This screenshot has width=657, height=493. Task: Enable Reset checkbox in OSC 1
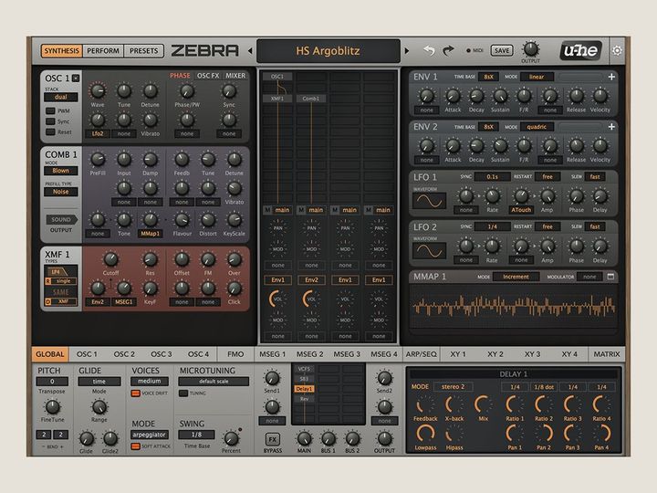pyautogui.click(x=51, y=132)
